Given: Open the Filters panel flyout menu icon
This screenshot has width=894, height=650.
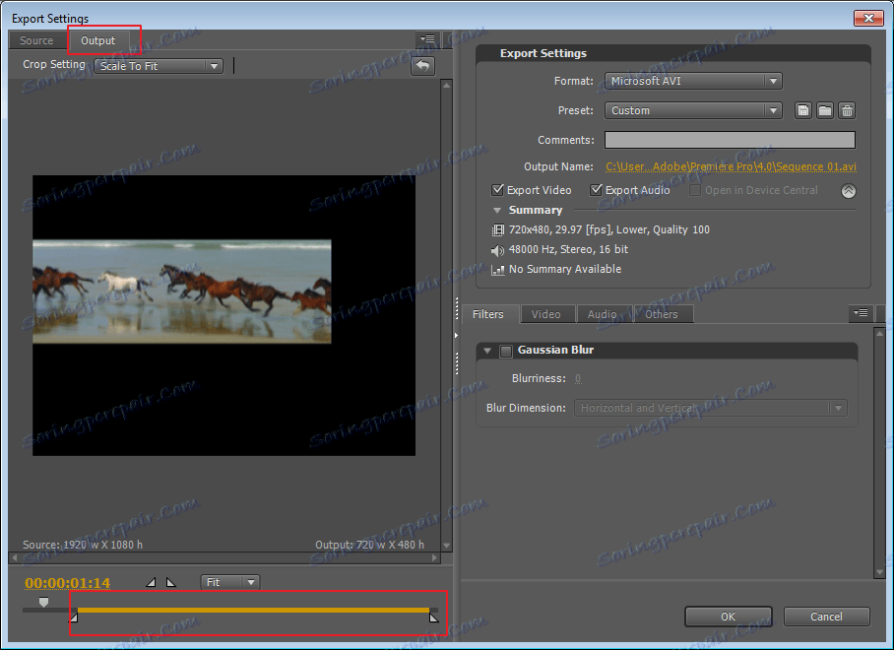Looking at the screenshot, I should coord(861,313).
